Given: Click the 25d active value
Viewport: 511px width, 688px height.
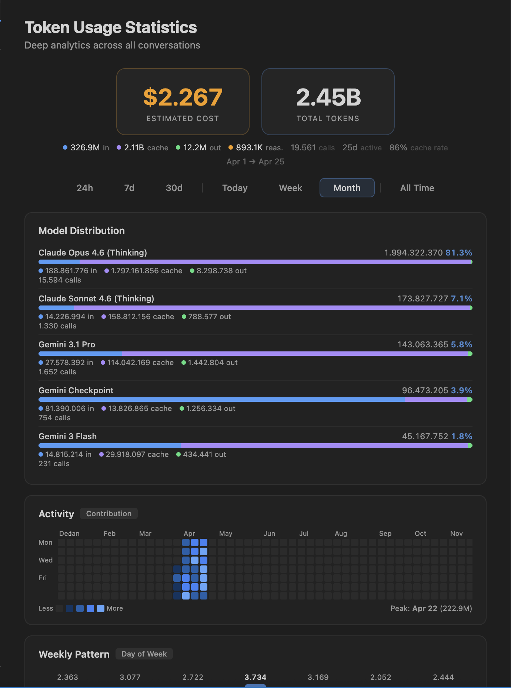Looking at the screenshot, I should click(x=362, y=148).
